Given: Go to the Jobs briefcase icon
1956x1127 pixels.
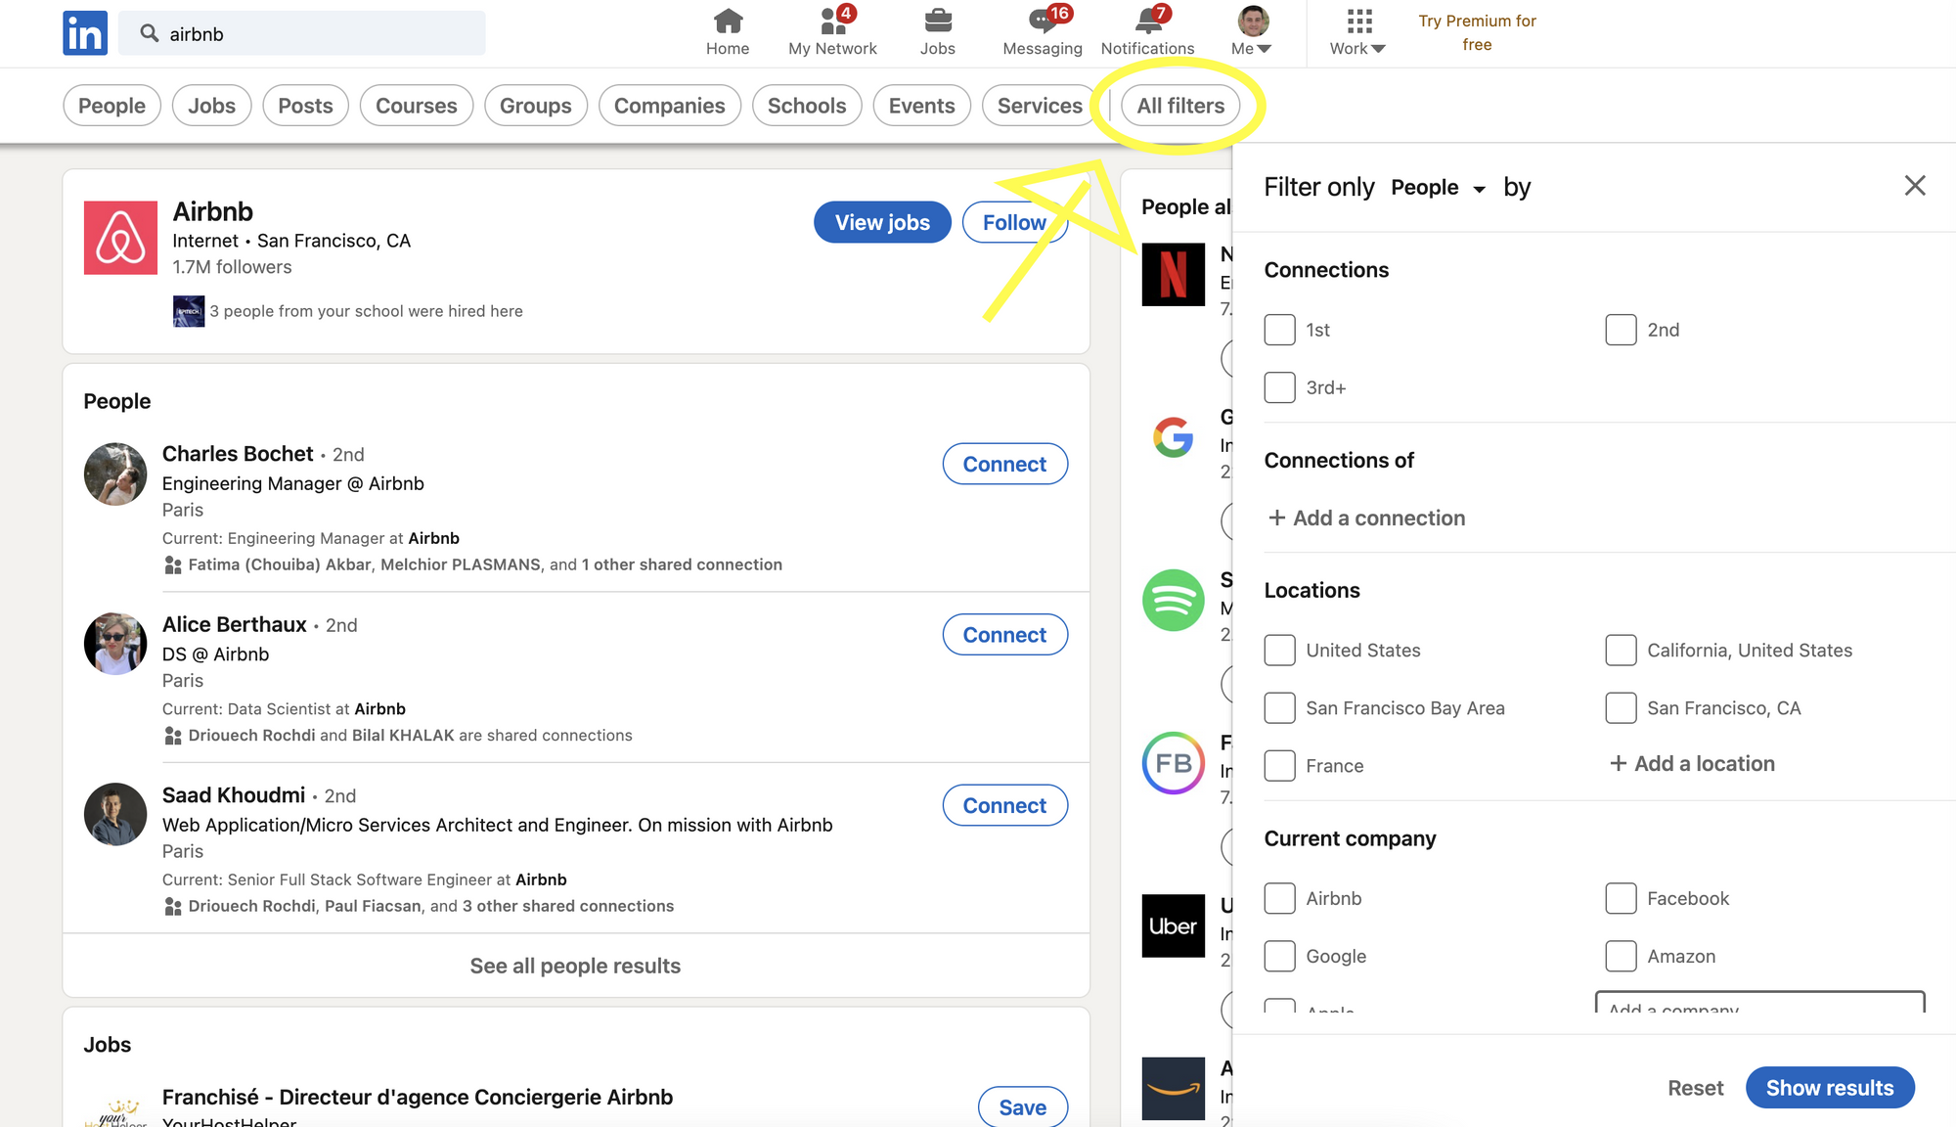Looking at the screenshot, I should tap(937, 22).
